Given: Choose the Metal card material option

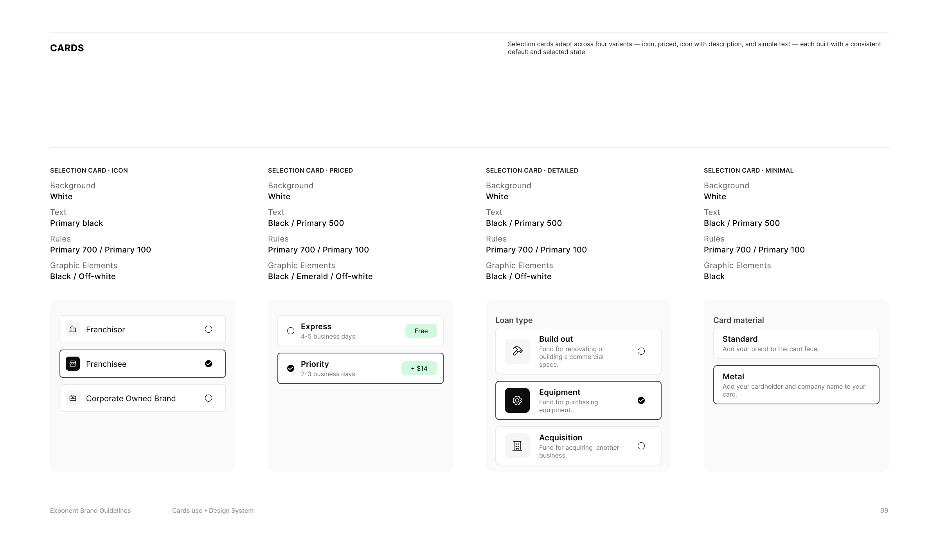Looking at the screenshot, I should coord(796,385).
